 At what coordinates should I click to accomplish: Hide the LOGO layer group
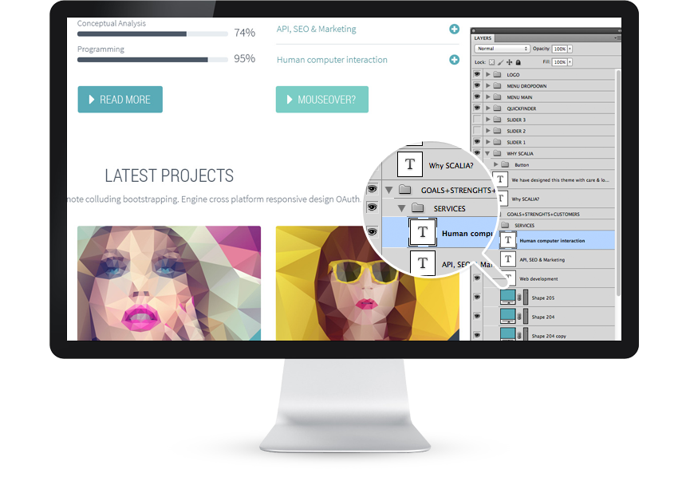click(477, 74)
